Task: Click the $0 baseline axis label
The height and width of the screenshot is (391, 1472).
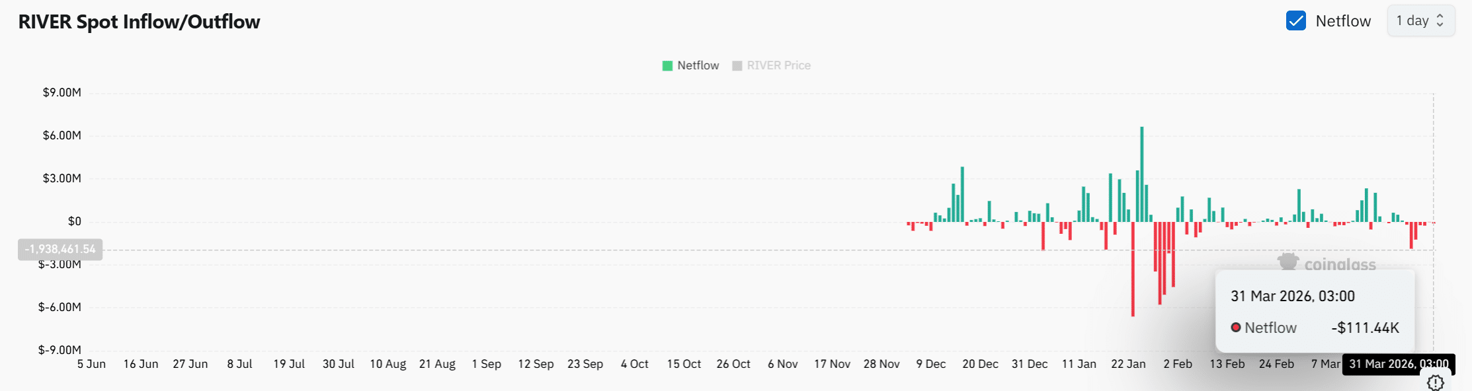Action: 74,221
